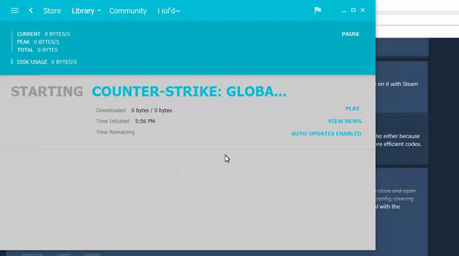Toggle AUTO-UPDATES ENABLED setting
Viewport: 459px width, 256px height.
[326, 134]
